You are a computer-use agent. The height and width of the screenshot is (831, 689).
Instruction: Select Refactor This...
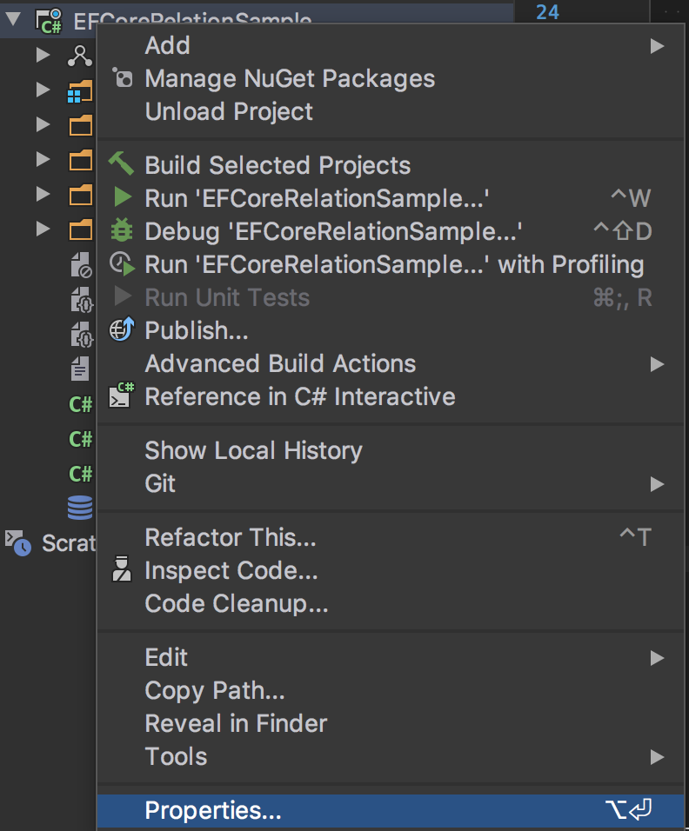(391, 537)
